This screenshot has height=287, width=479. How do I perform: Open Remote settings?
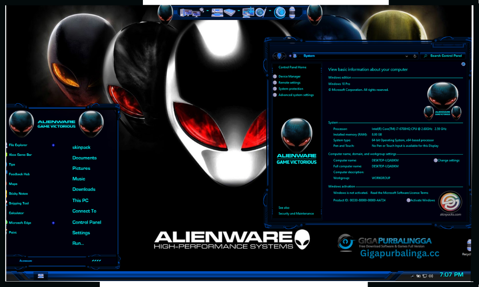(289, 83)
